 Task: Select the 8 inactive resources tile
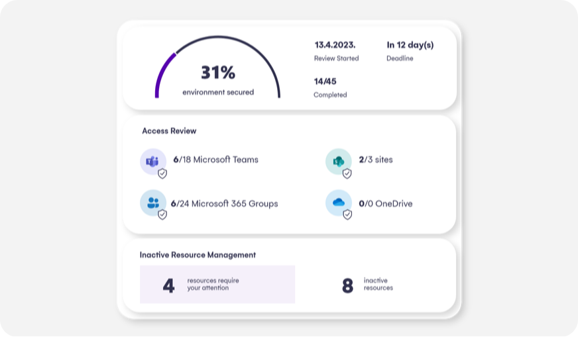(x=367, y=285)
